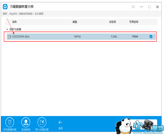Click the 可用空间 column header

(134, 22)
